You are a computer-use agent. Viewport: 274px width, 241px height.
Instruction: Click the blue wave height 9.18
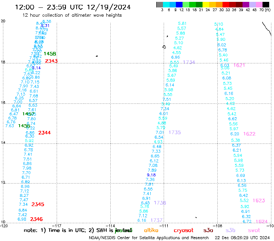pyautogui.click(x=151, y=175)
